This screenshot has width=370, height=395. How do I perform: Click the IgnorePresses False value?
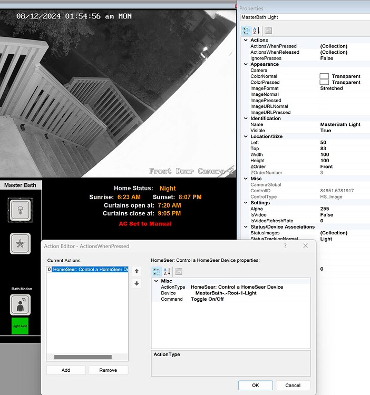[x=327, y=58]
